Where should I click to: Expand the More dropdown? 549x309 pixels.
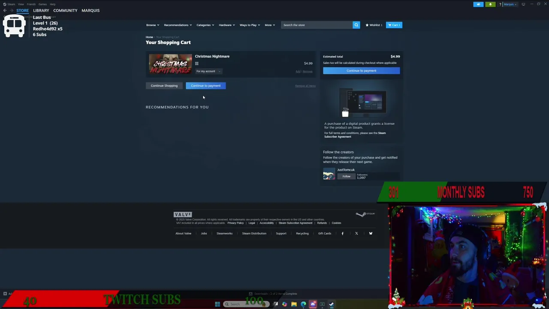(x=270, y=25)
